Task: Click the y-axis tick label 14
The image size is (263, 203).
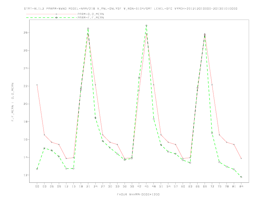Action: pyautogui.click(x=26, y=157)
